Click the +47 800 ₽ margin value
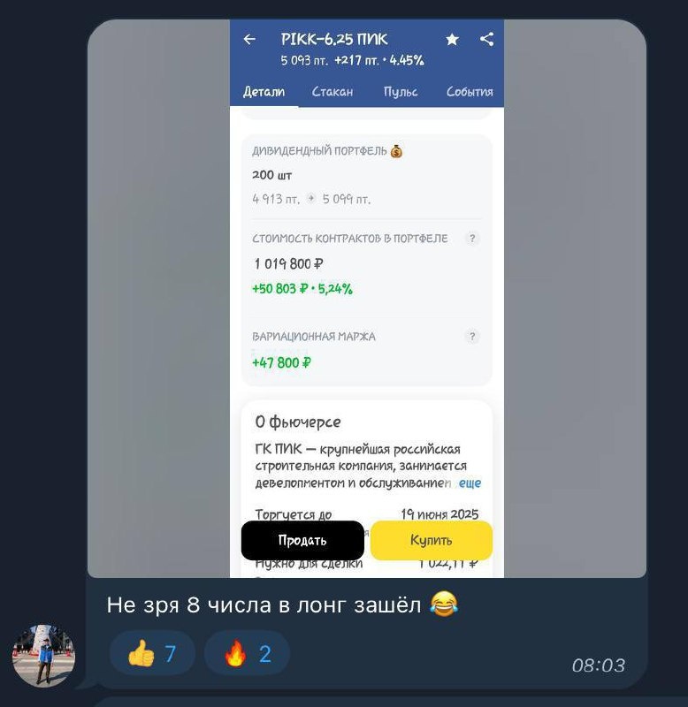The image size is (688, 707). [281, 362]
